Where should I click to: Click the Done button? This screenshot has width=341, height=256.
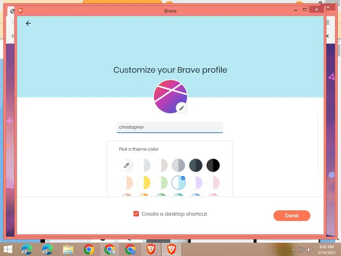pyautogui.click(x=292, y=216)
